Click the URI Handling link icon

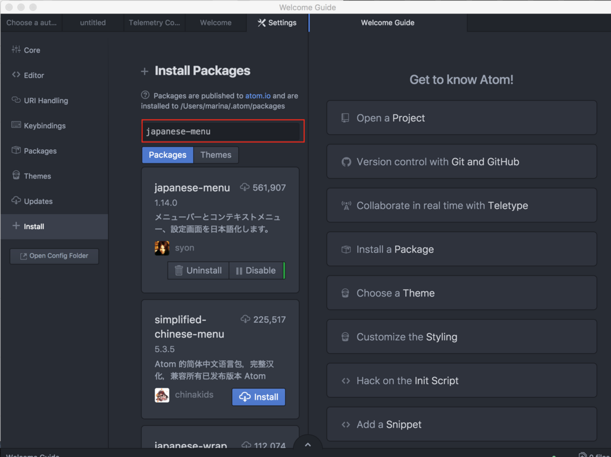[x=16, y=100]
